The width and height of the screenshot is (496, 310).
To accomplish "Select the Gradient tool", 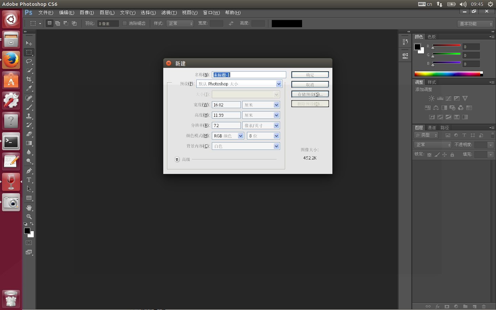I will pos(29,143).
